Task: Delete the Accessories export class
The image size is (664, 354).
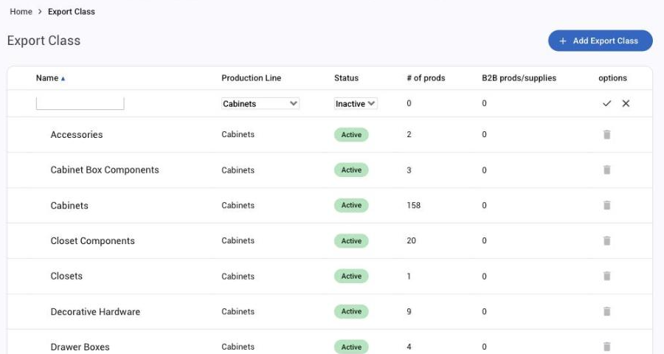Action: [607, 135]
